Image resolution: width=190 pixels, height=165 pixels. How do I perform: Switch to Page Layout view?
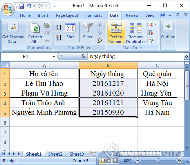click(x=109, y=161)
